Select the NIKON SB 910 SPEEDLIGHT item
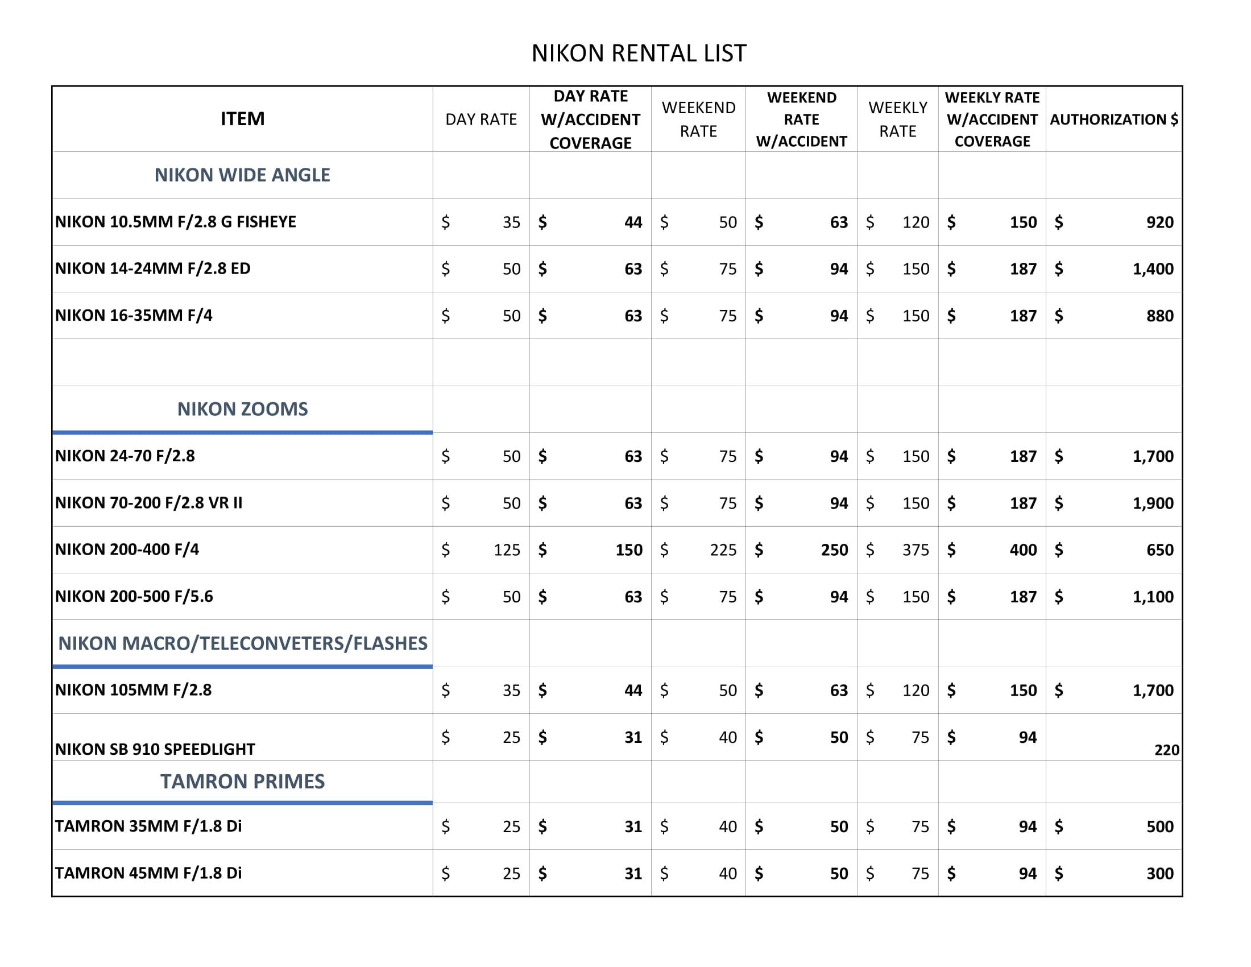This screenshot has width=1251, height=967. pyautogui.click(x=155, y=749)
